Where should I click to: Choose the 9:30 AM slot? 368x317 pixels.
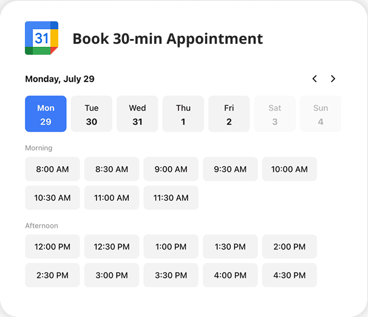click(230, 169)
